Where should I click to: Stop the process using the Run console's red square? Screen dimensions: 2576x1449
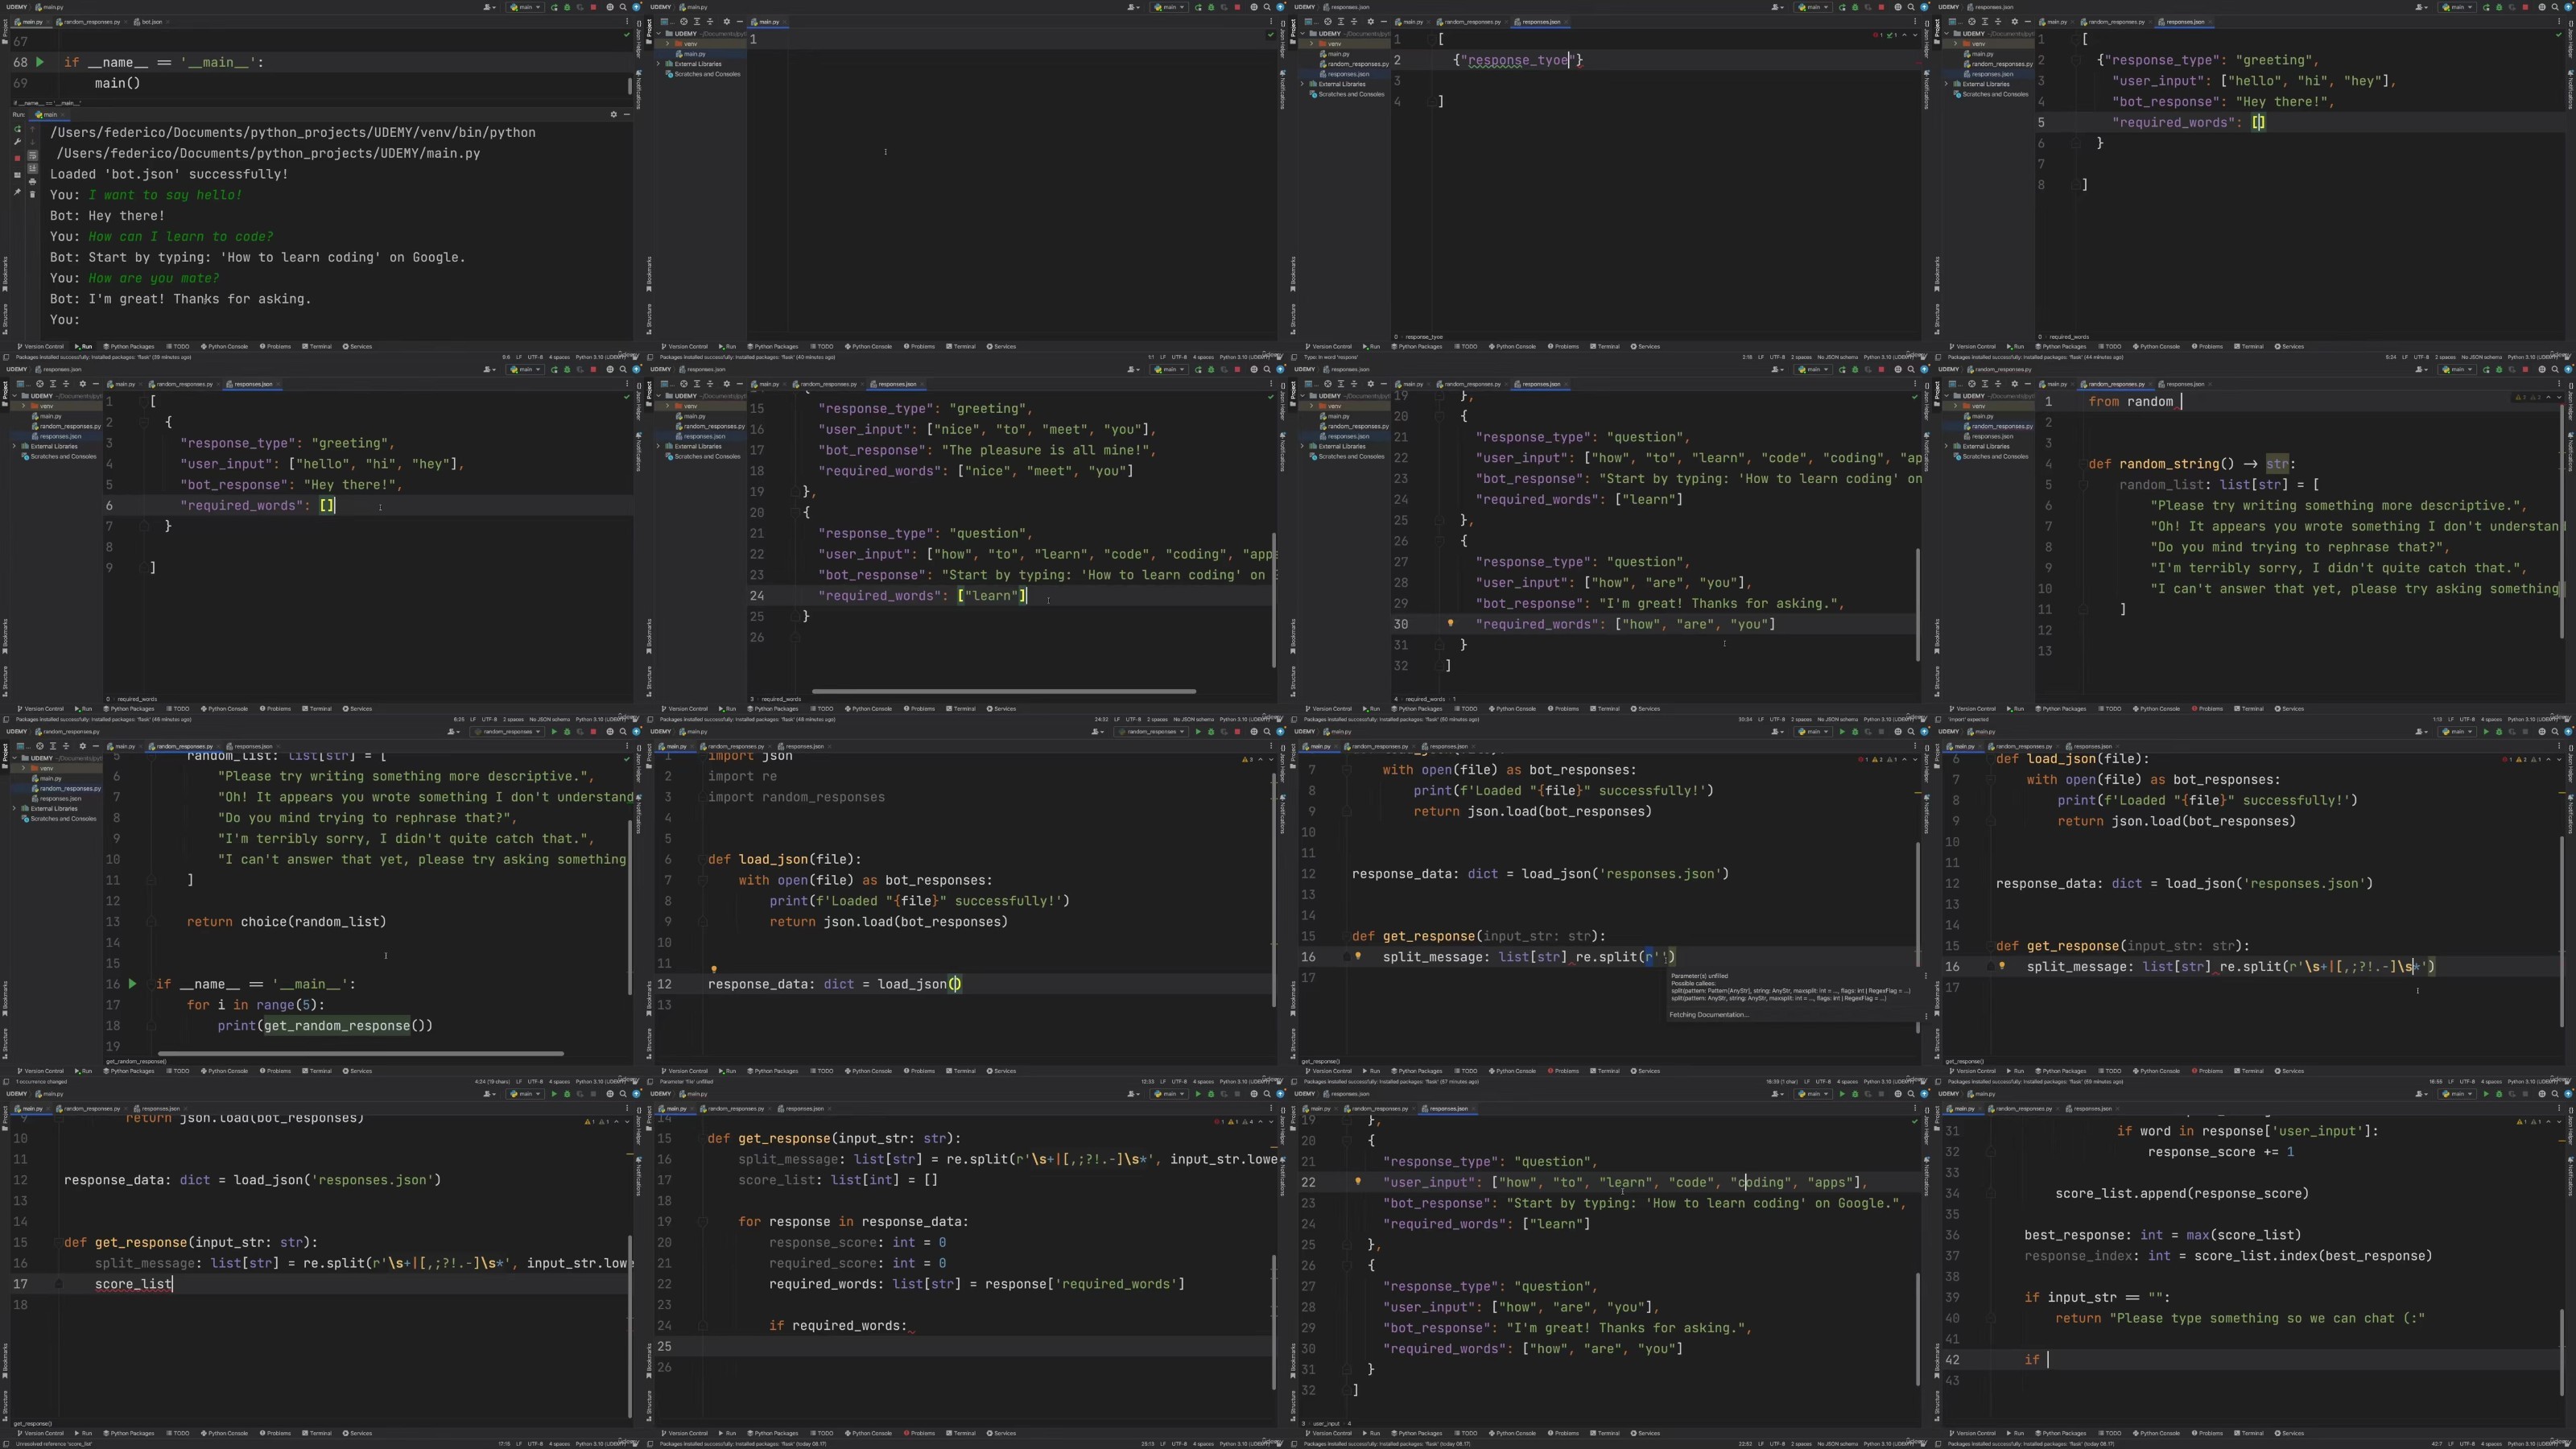17,159
